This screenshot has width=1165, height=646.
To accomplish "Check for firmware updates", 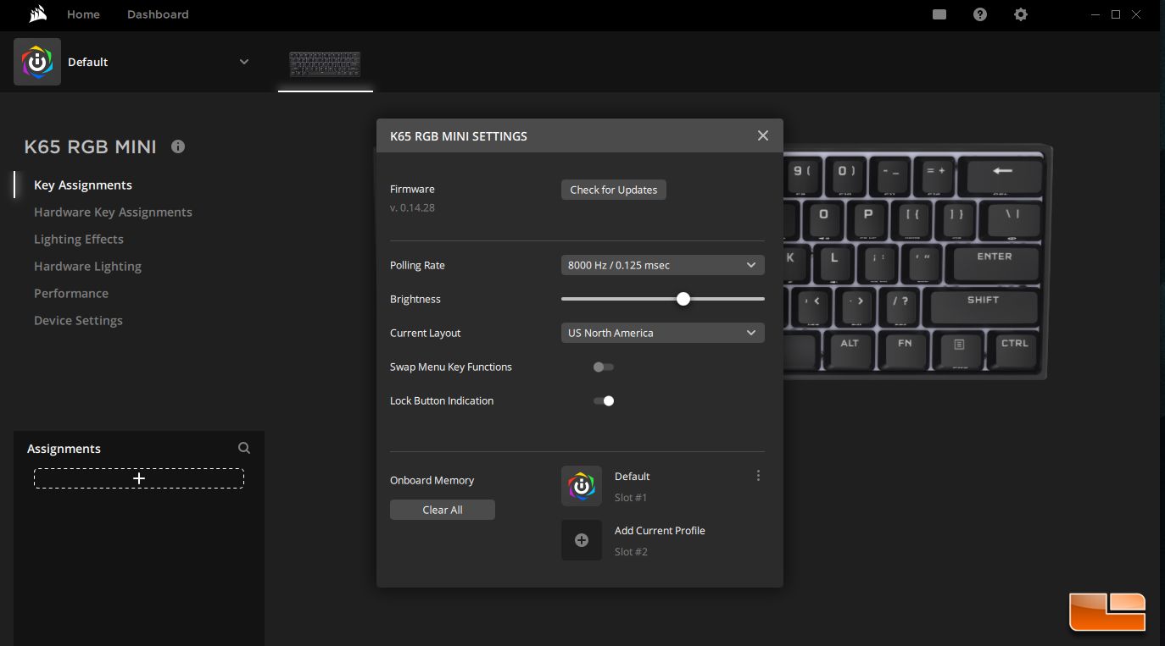I will coord(614,190).
